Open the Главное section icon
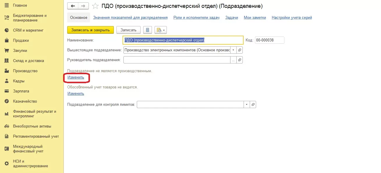This screenshot has height=173, width=381. (7, 6)
